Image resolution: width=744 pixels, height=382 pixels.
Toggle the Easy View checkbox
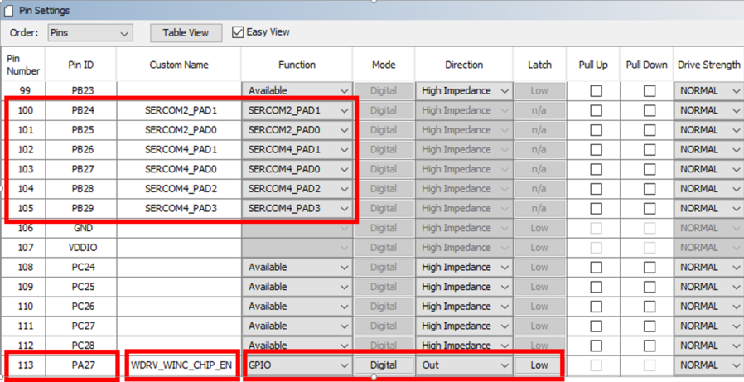(239, 32)
